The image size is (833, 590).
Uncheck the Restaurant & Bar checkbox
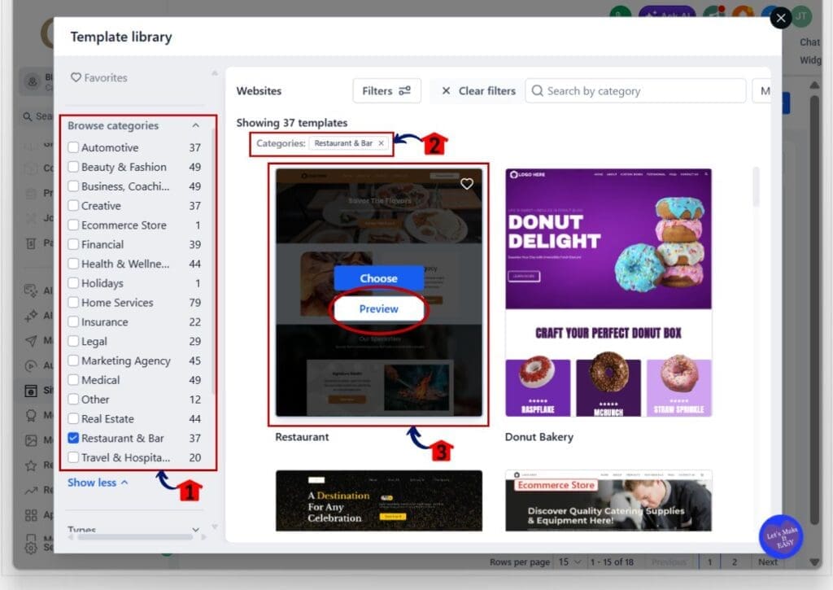coord(73,438)
